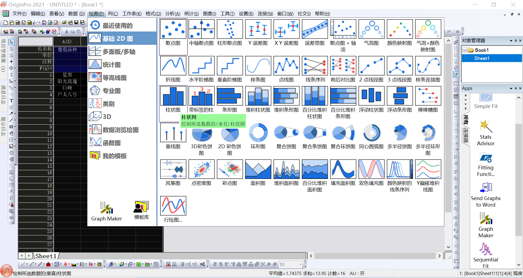Open the 对象管理器 panel dropdown arrow
The image size is (523, 278).
click(511, 41)
